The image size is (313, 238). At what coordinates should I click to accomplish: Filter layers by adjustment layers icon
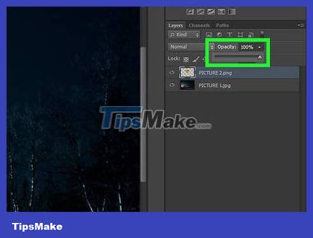(219, 35)
